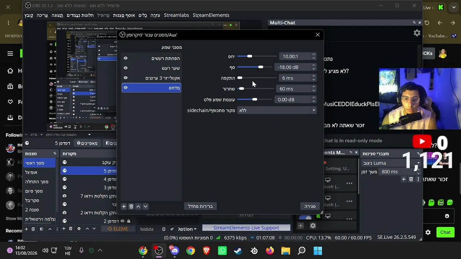461x259 pixels.
Task: Open the Streamlabs menu
Action: coord(176,15)
